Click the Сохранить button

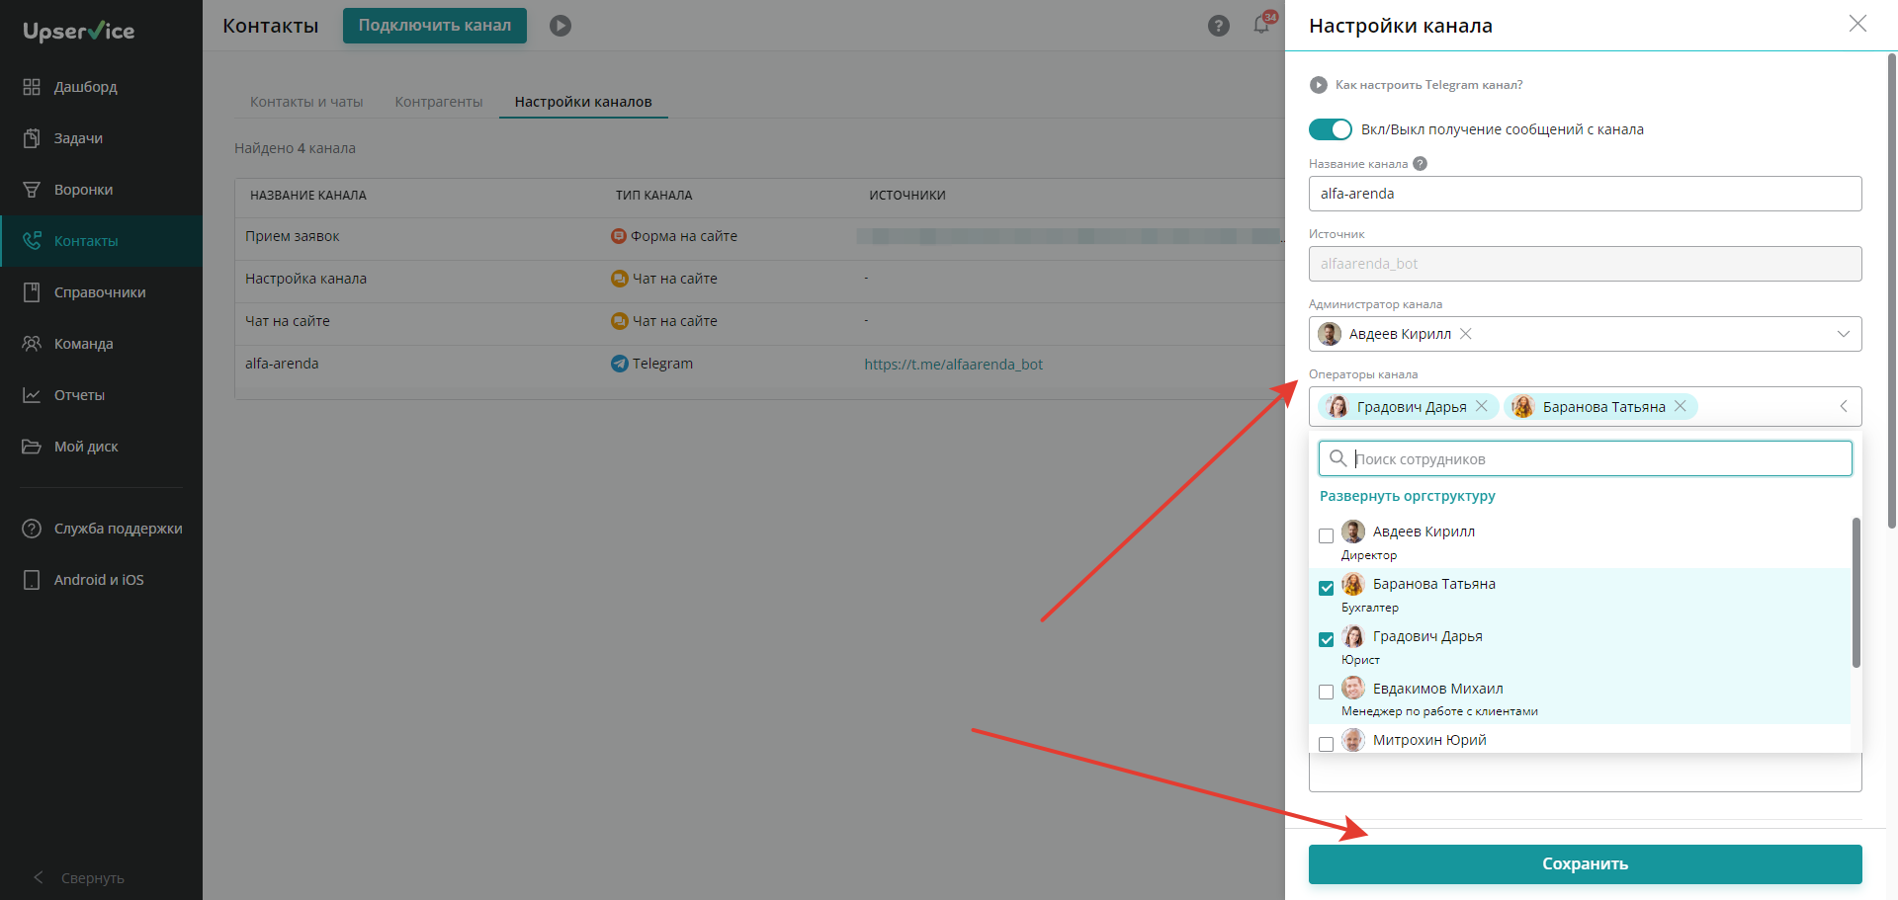pos(1586,864)
